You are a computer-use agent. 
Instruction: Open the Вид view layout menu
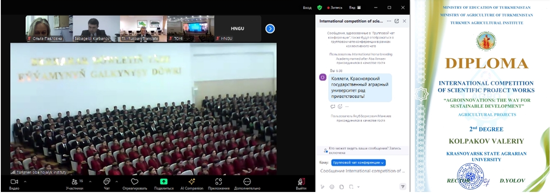point(355,8)
